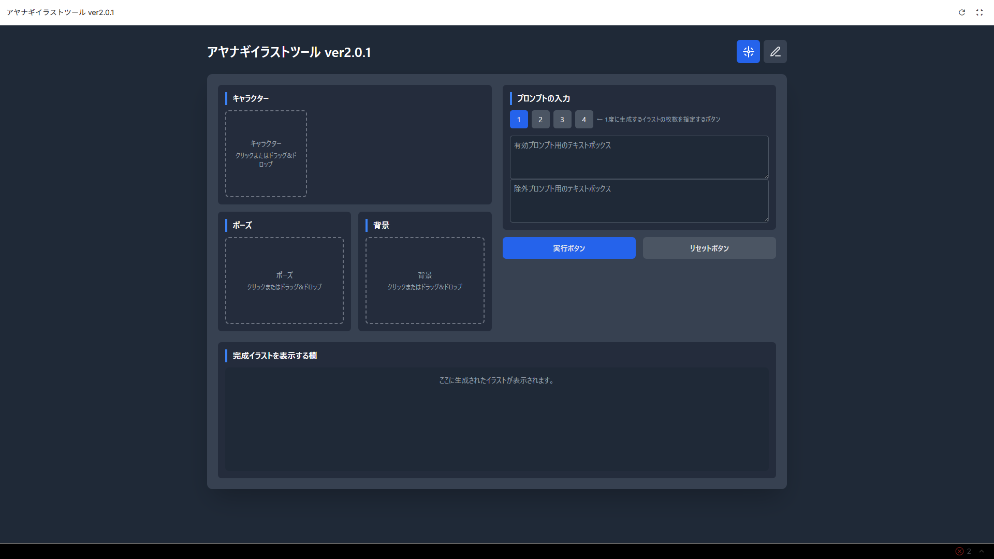Click the red error count icon

coord(960,551)
